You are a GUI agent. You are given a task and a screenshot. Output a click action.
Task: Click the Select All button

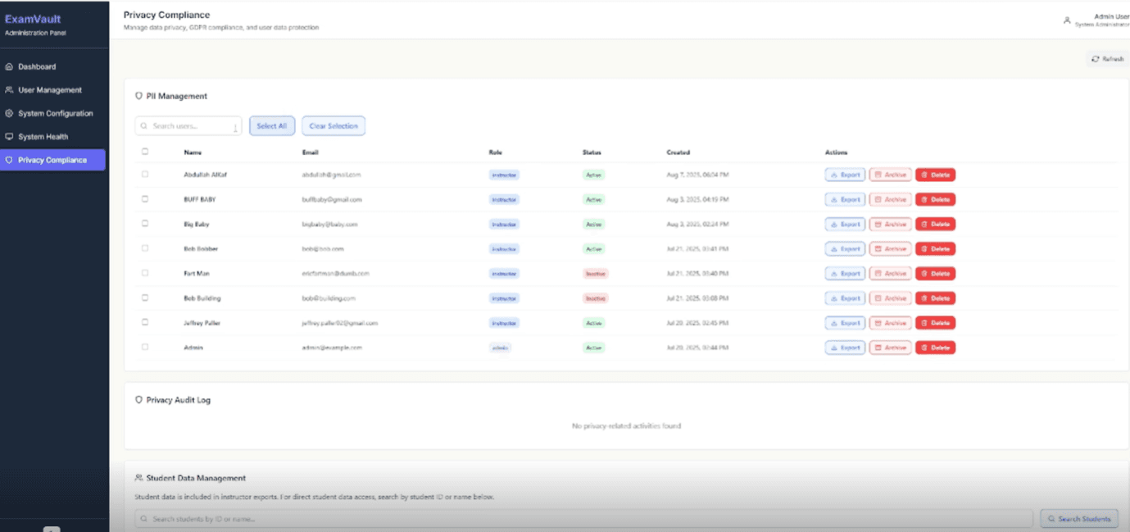272,126
